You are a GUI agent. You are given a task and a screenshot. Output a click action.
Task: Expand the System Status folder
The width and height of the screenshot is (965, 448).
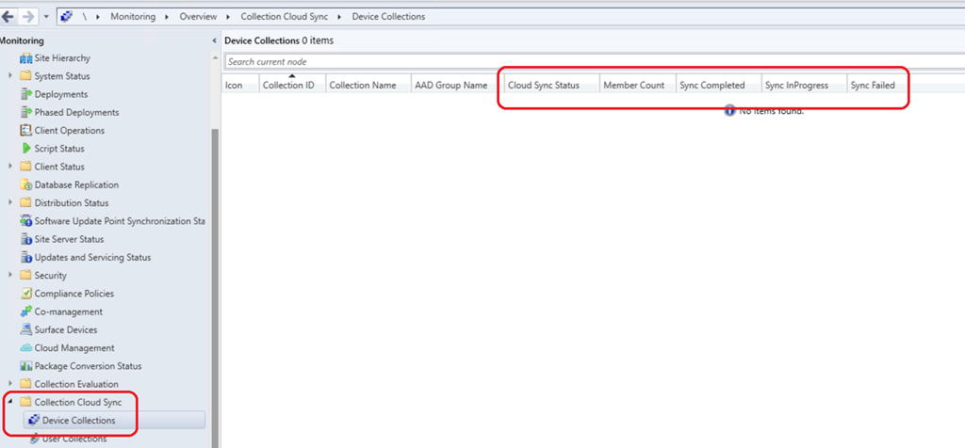tap(11, 76)
